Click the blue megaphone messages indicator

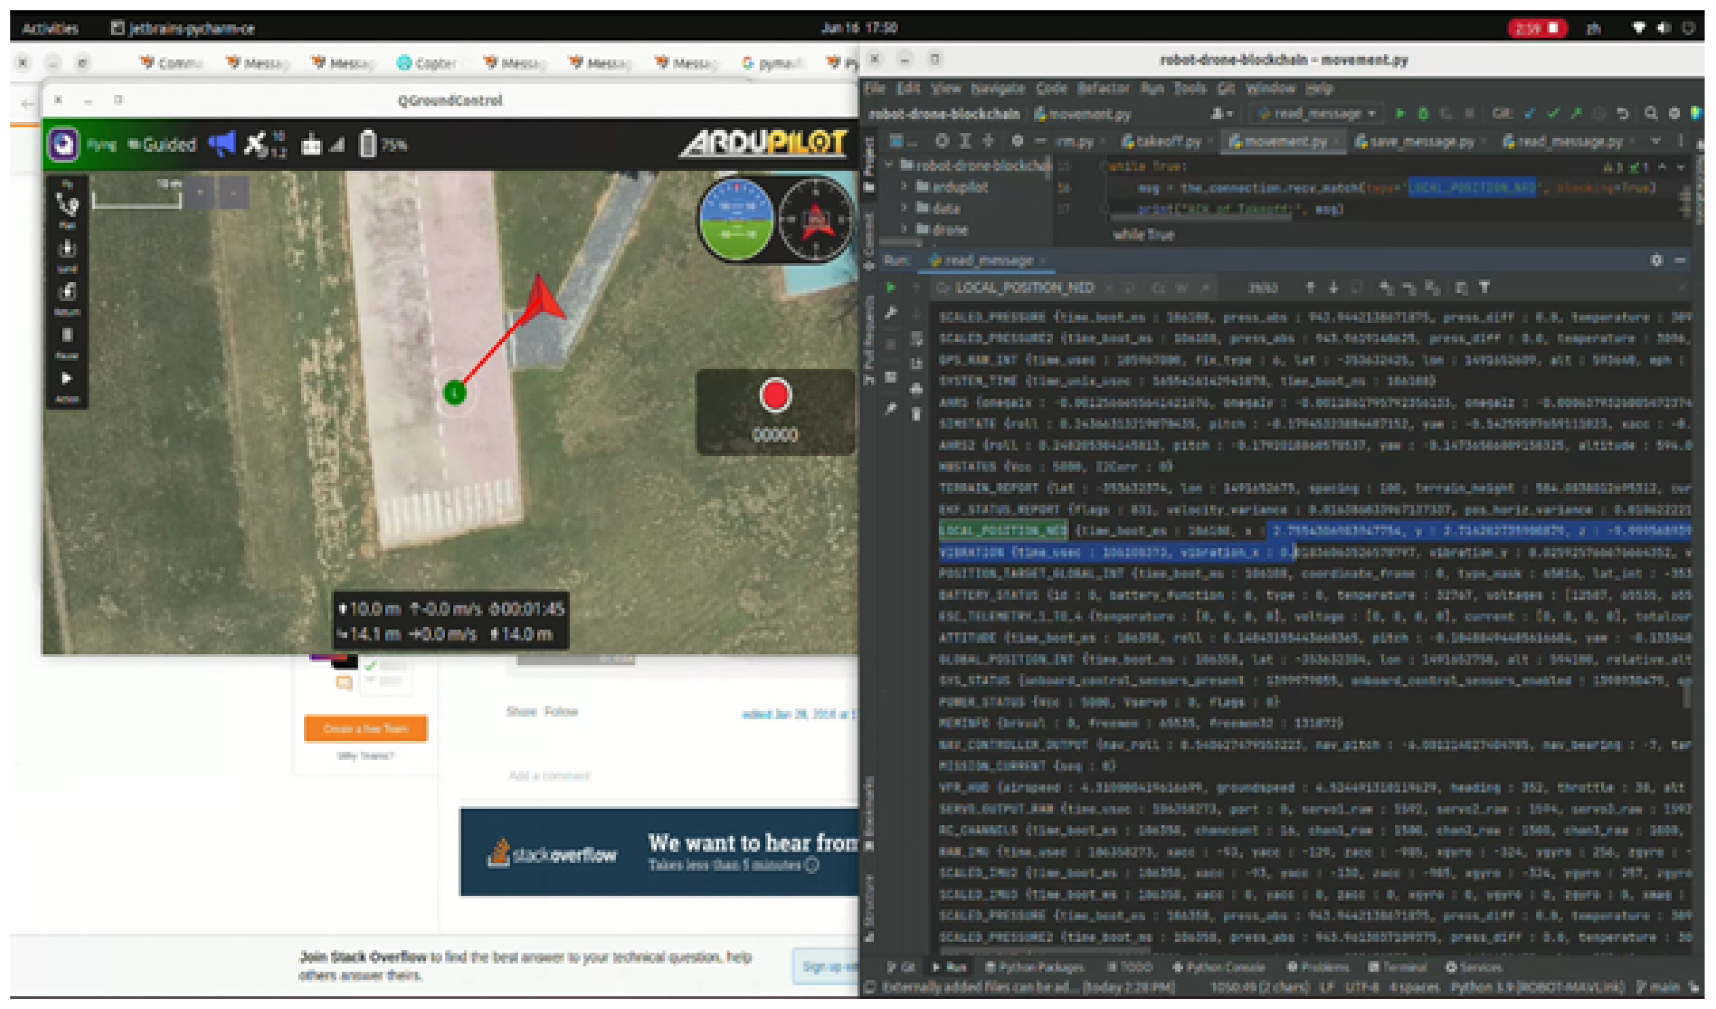222,144
